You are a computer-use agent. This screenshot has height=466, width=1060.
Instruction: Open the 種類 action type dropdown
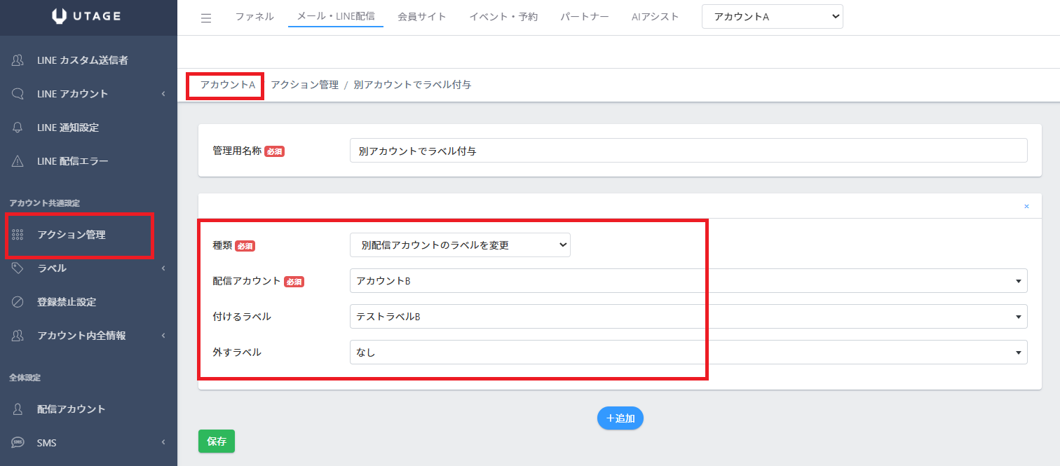pyautogui.click(x=460, y=245)
